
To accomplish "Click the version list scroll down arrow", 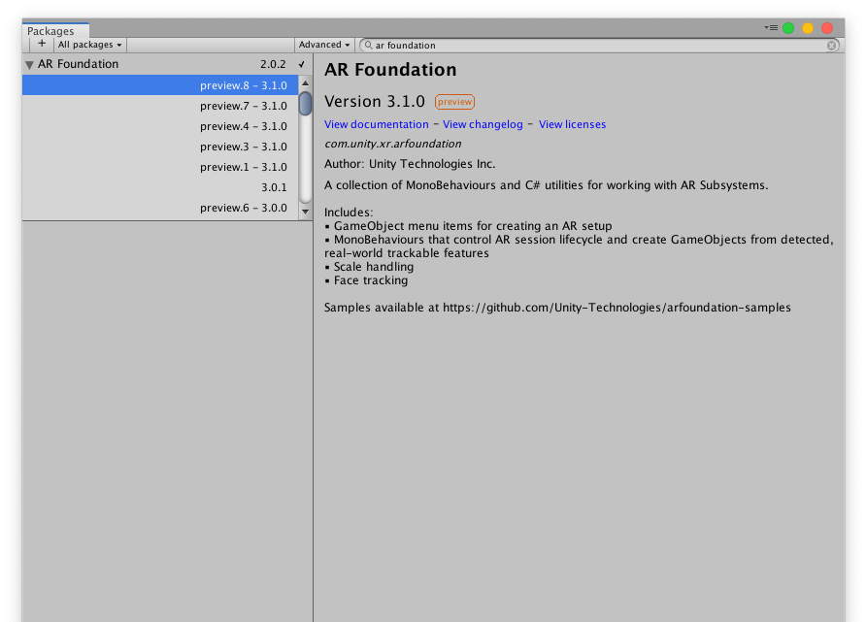I will (x=305, y=212).
